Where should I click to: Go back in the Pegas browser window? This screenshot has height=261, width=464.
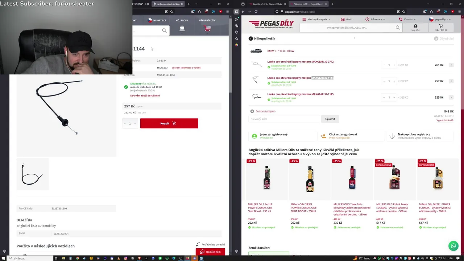coord(243,12)
